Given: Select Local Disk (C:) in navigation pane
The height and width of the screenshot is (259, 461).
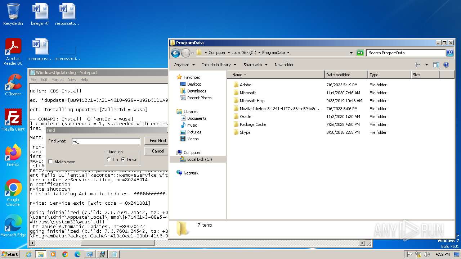Looking at the screenshot, I should coord(200,159).
